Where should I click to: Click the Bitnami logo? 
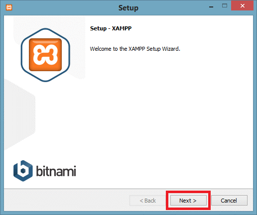point(45,171)
